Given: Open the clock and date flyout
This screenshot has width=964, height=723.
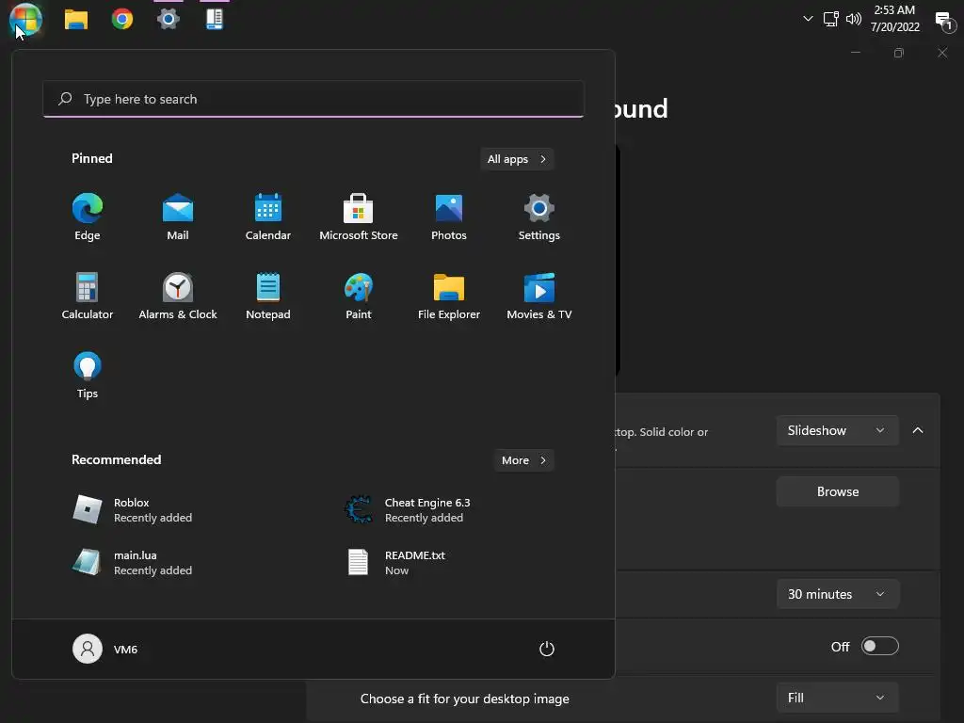Looking at the screenshot, I should pyautogui.click(x=895, y=19).
